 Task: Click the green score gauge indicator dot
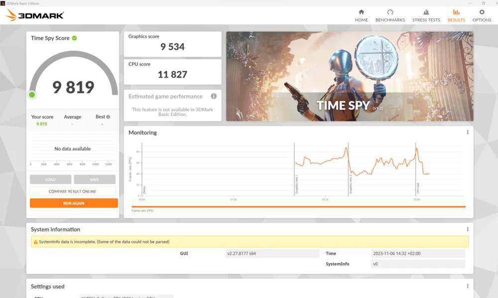[32, 95]
